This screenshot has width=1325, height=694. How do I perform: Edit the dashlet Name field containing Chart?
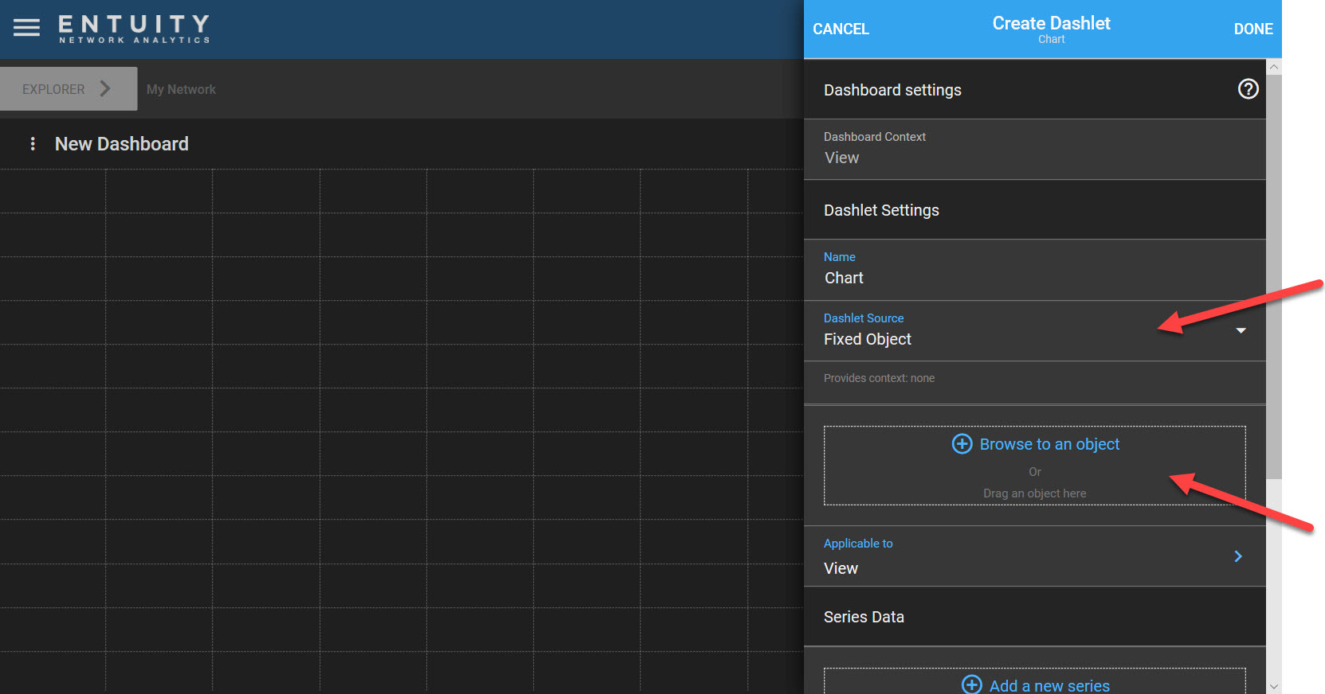845,279
